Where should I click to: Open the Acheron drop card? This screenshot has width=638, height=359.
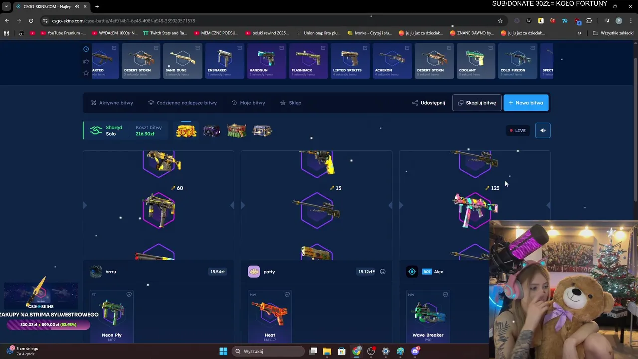tap(392, 61)
